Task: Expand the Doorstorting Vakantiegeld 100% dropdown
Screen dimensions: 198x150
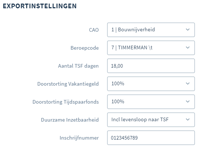Action: click(151, 84)
